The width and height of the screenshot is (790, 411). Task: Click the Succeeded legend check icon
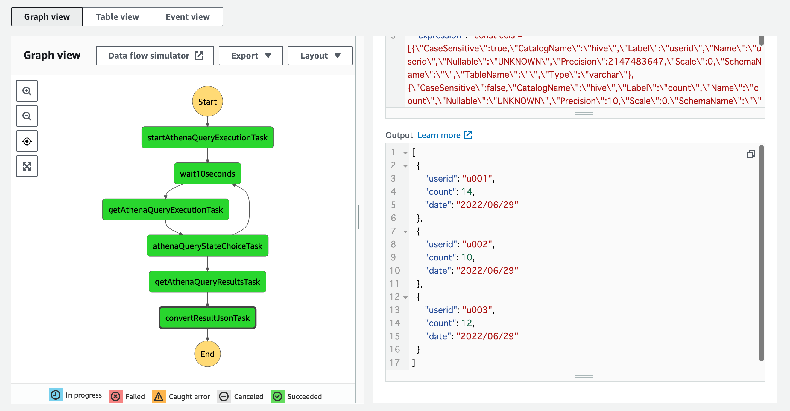pyautogui.click(x=277, y=396)
